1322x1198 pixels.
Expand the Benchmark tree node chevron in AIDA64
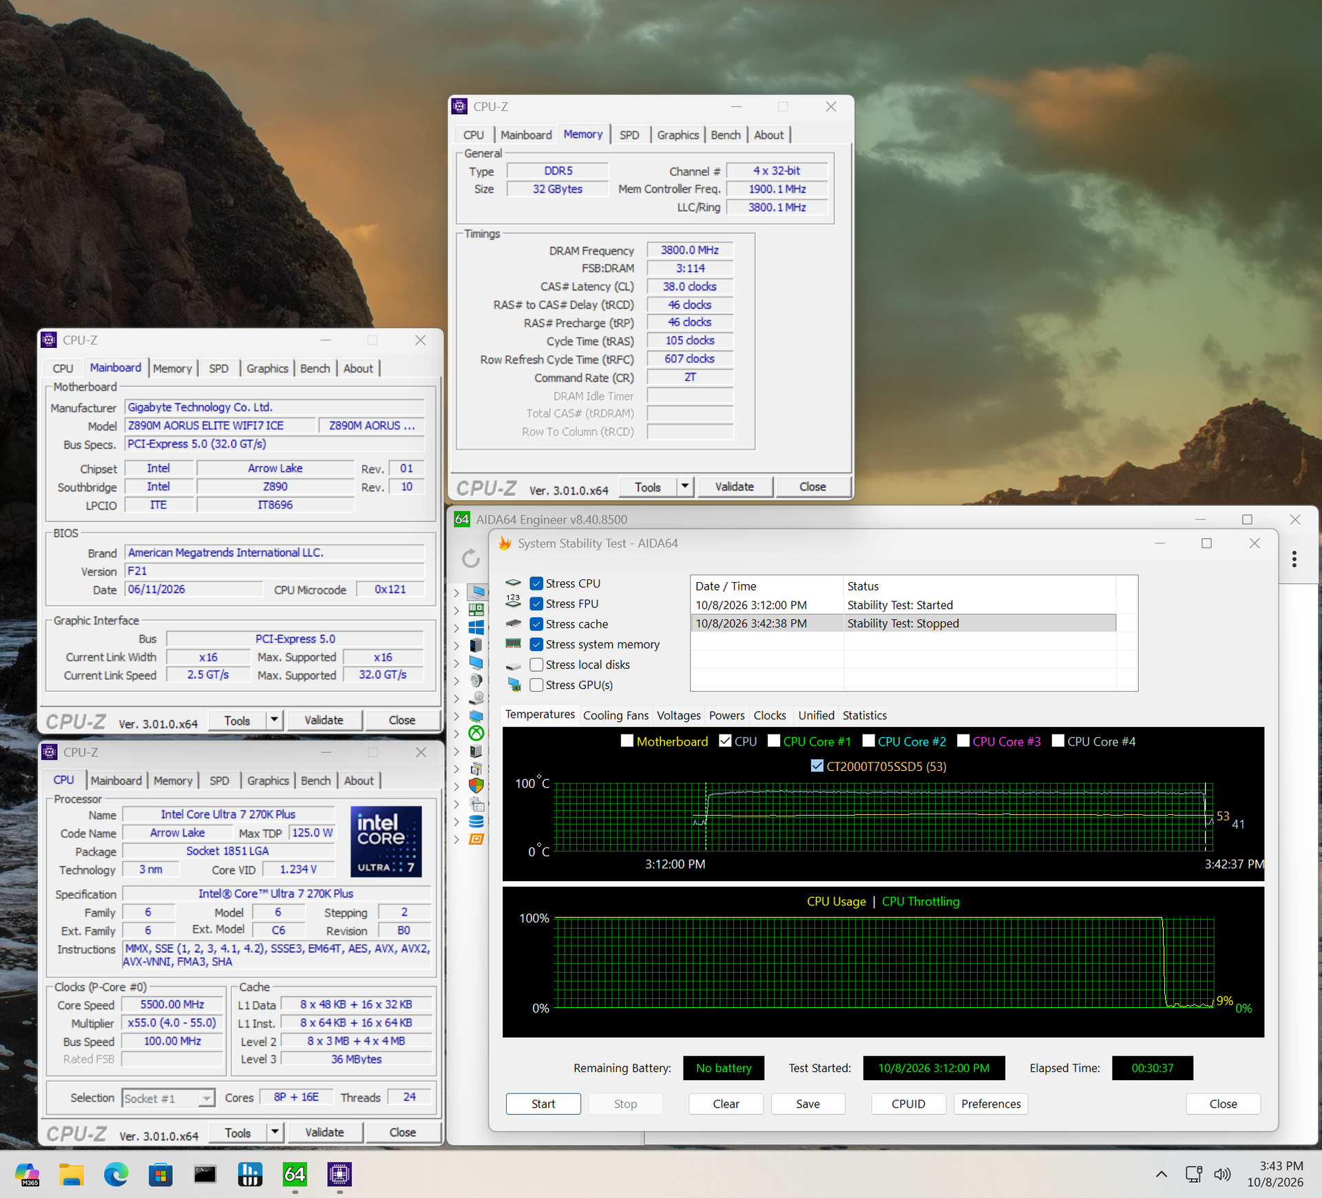(457, 839)
